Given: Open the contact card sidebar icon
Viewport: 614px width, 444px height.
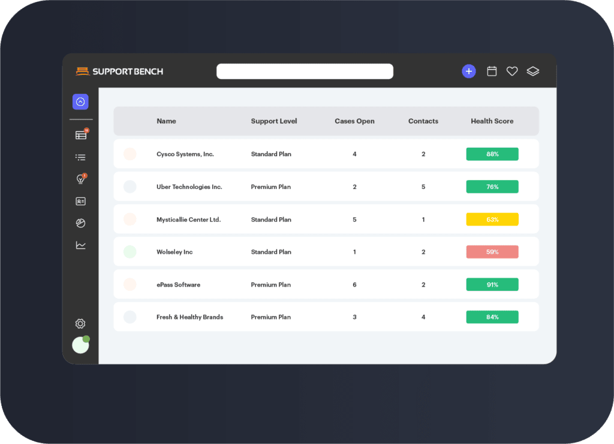Looking at the screenshot, I should (x=80, y=202).
